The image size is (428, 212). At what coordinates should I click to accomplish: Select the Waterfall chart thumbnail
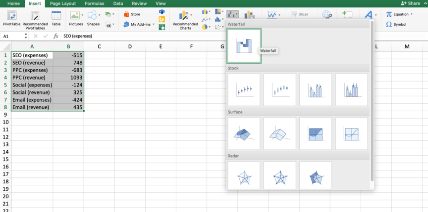tap(244, 45)
